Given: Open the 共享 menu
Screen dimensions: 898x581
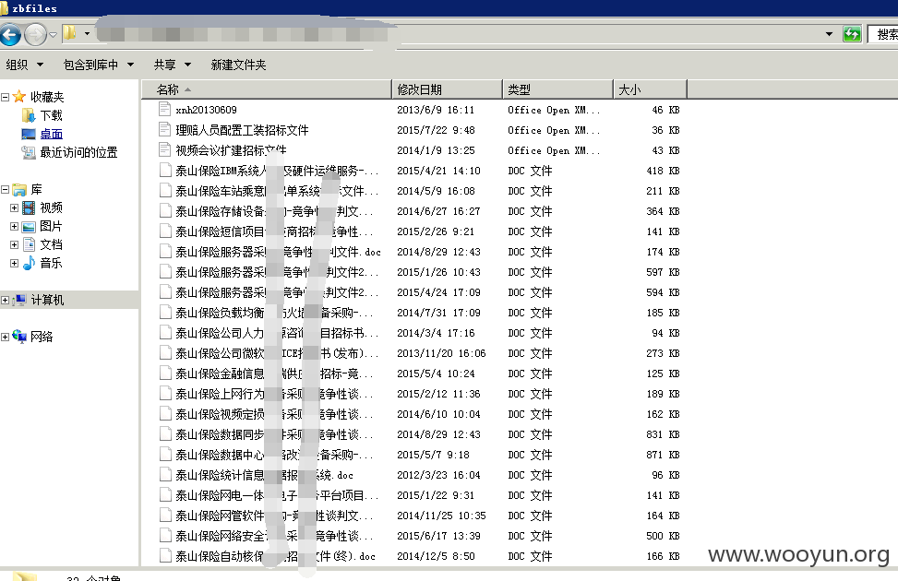Looking at the screenshot, I should (x=172, y=65).
